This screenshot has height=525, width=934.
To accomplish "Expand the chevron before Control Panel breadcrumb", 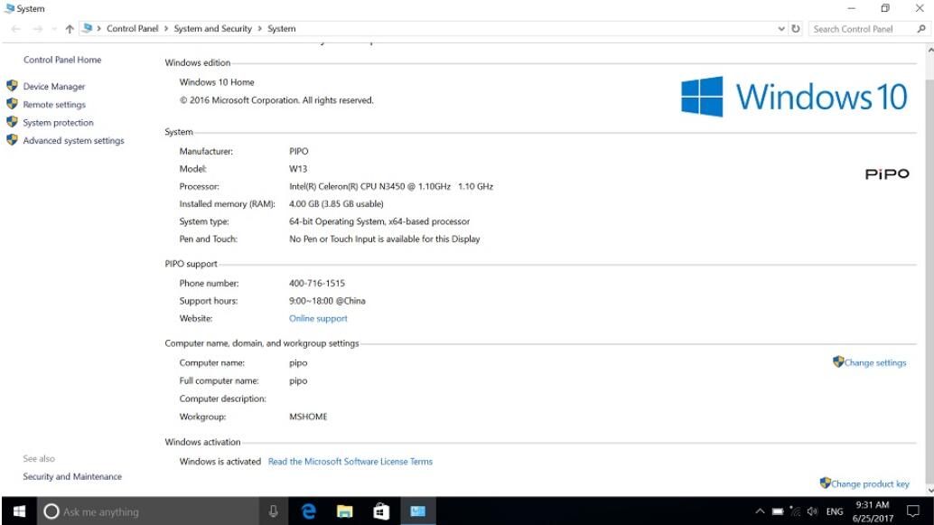I will (98, 29).
